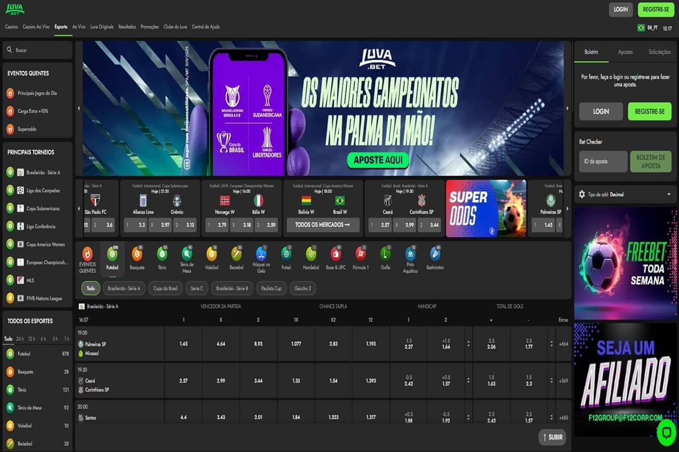Click the green REGISTRE-SE header button

coord(656,9)
